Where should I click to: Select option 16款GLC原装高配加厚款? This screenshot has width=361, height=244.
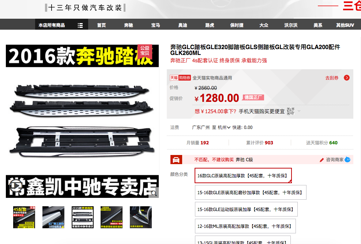tap(243, 175)
